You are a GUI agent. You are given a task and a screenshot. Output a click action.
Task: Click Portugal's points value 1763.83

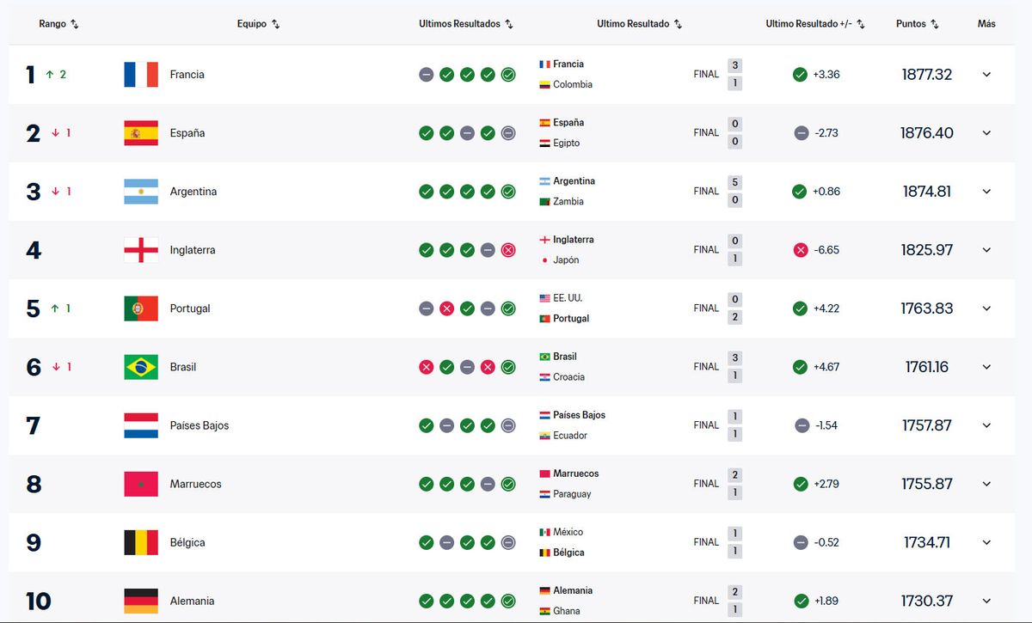pos(927,308)
